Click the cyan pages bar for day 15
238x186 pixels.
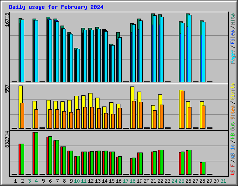(x=113, y=64)
